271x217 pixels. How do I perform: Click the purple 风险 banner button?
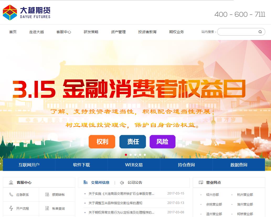pos(162,141)
